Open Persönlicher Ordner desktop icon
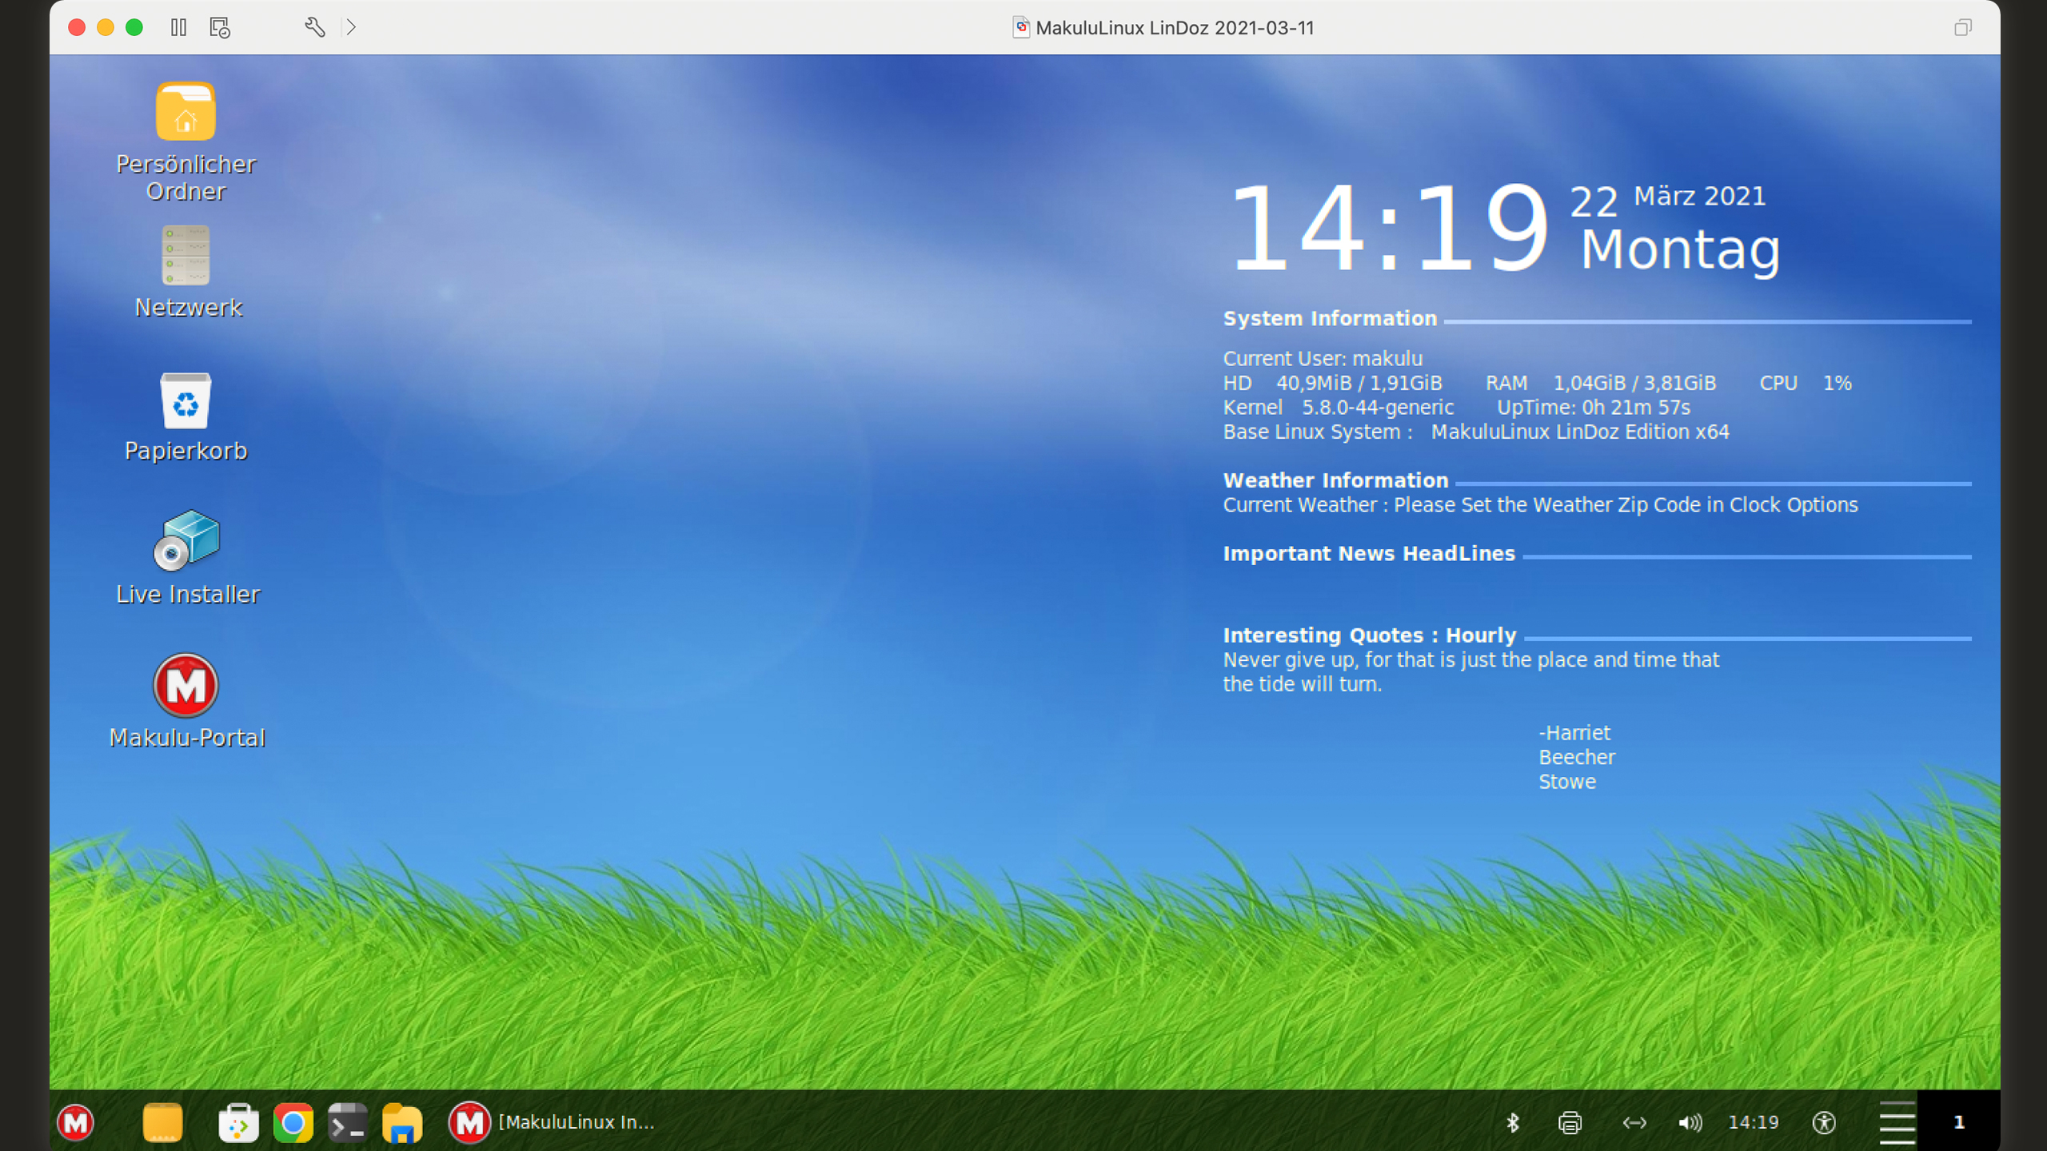Viewport: 2047px width, 1151px height. pyautogui.click(x=186, y=114)
